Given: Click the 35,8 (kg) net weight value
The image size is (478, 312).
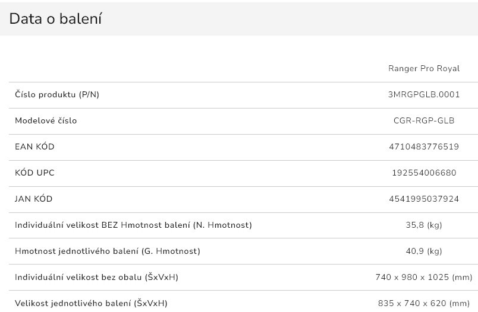Looking at the screenshot, I should pos(424,225).
